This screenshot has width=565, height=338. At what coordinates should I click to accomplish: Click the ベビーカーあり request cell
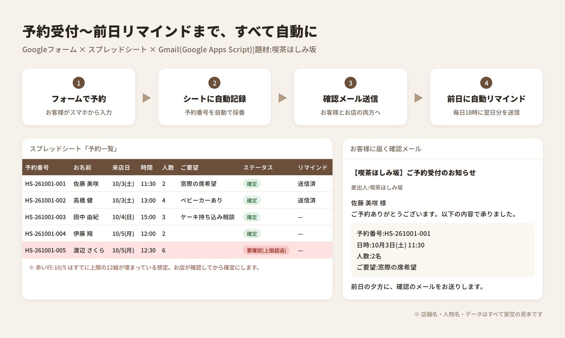pos(201,200)
